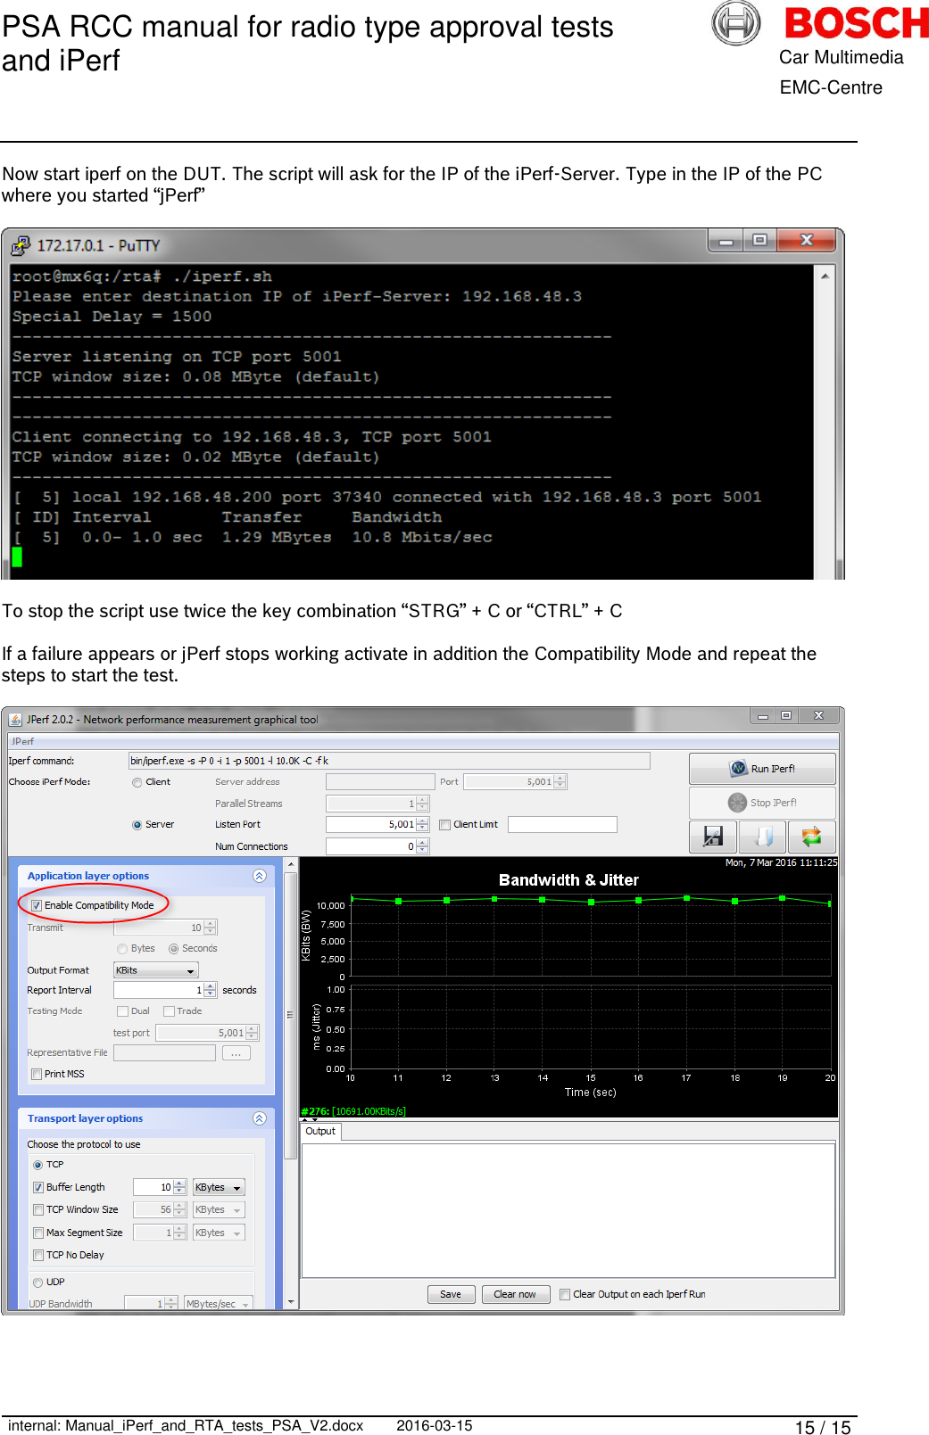Open the UDP Bandwidth MBytes/sec dropdown
The height and width of the screenshot is (1435, 929).
coord(218,1303)
